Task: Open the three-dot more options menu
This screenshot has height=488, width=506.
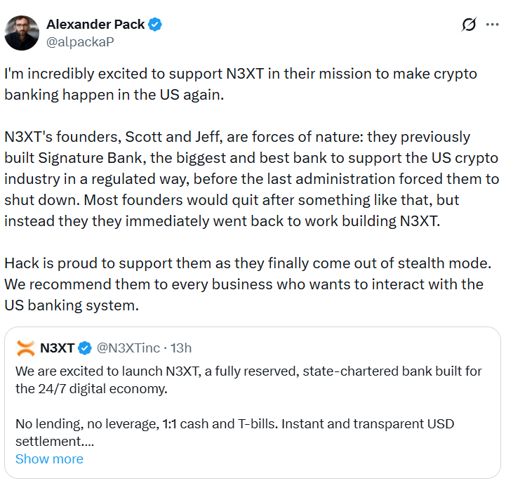Action: [x=491, y=25]
